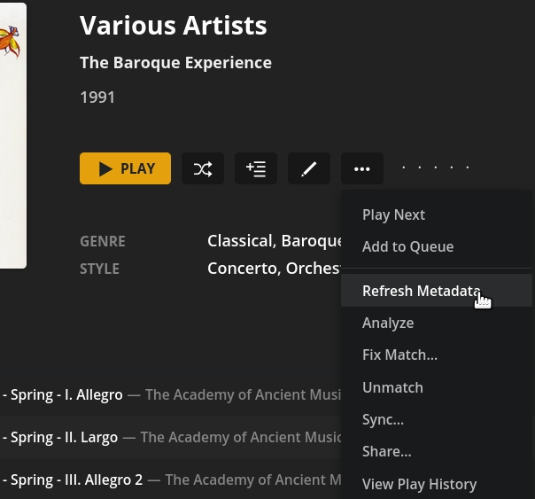Image resolution: width=535 pixels, height=499 pixels.
Task: Click the Classical genre link
Action: 240,241
